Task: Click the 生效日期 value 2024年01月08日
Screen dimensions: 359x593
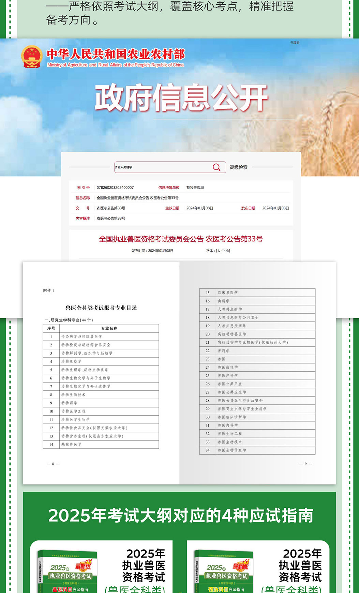Action: (200, 208)
